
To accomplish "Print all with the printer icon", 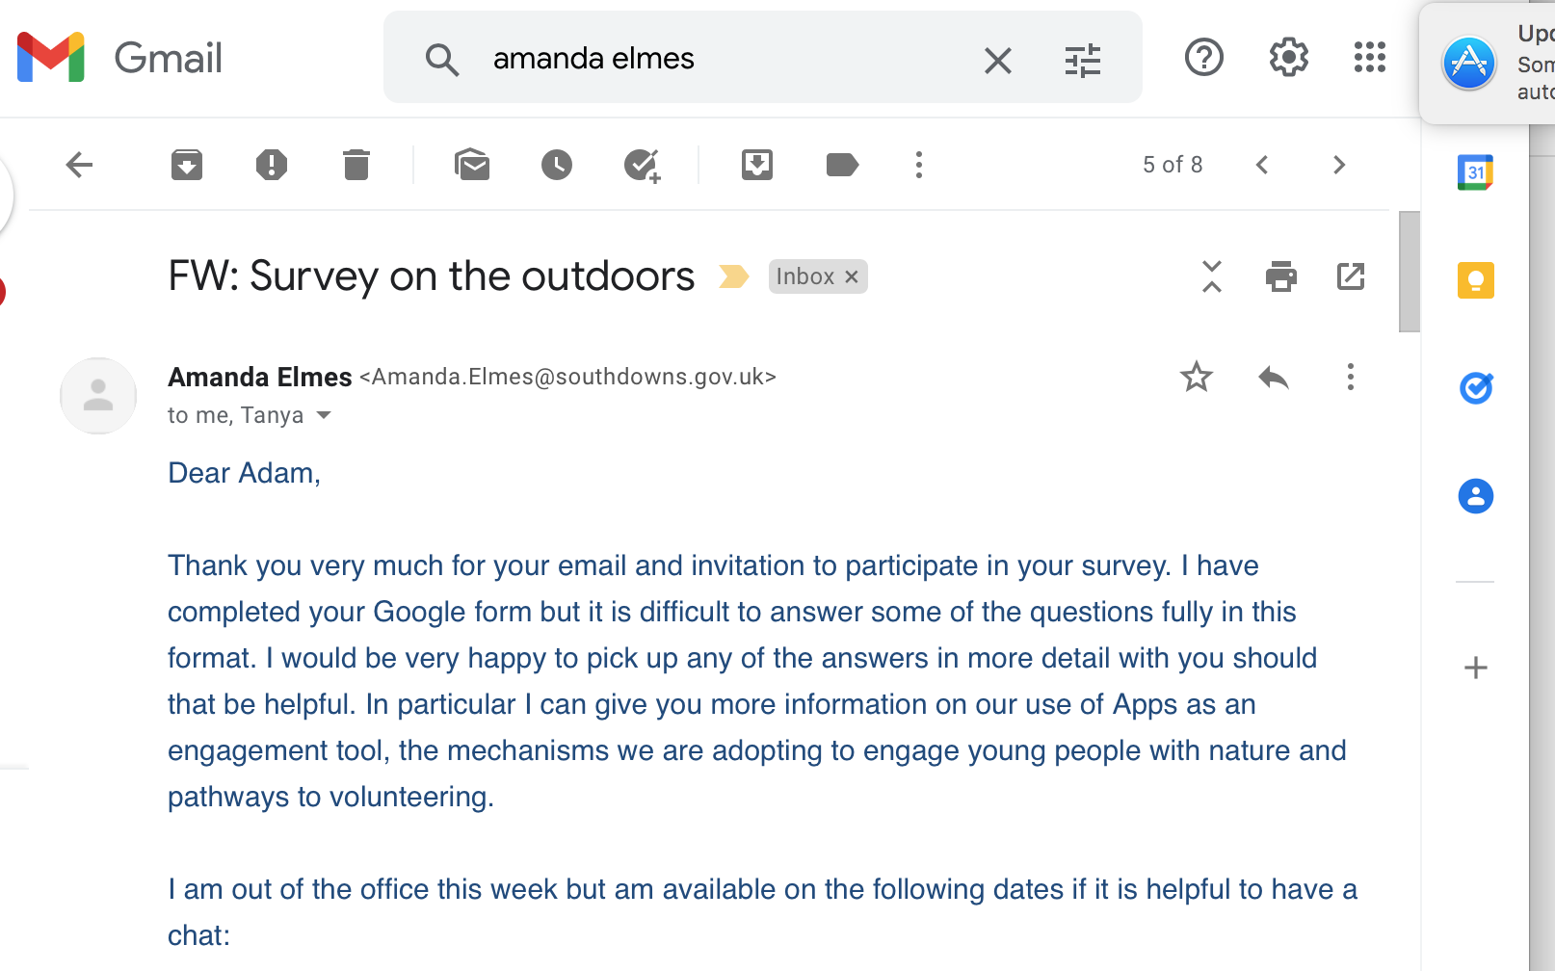I will (1281, 276).
